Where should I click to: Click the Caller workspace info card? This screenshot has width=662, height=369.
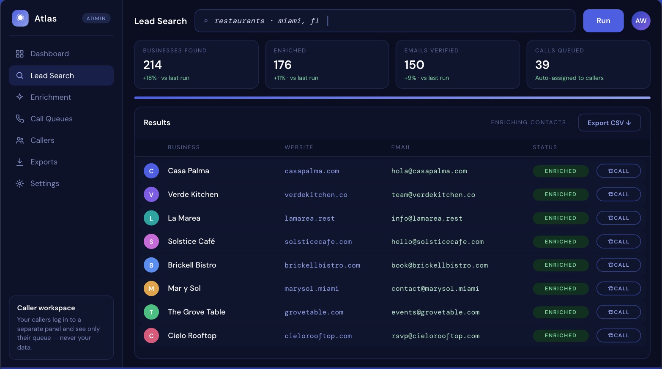tap(61, 328)
